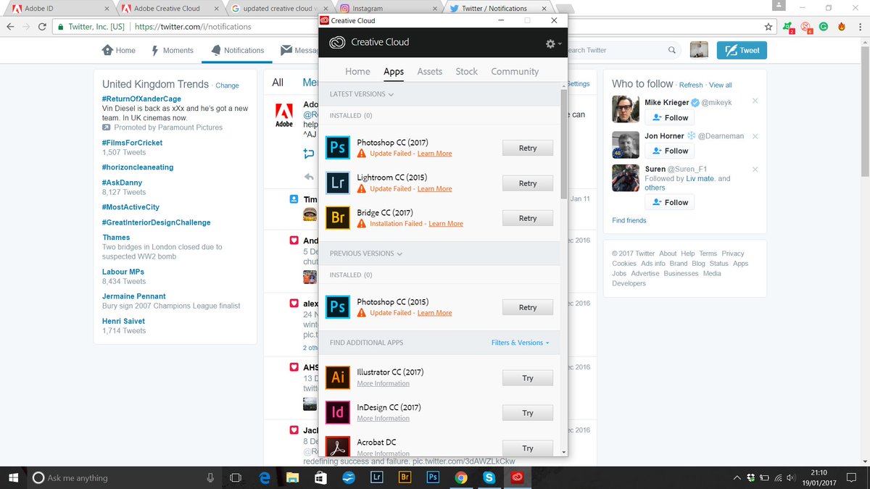Open the Filters & Versions dropdown
The image size is (870, 489).
(x=520, y=343)
